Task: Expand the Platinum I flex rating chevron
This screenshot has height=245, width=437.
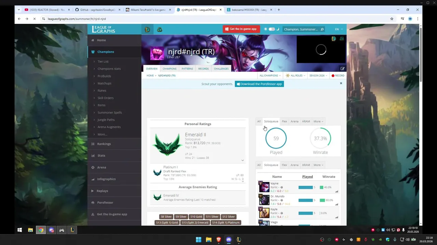Action: [242, 181]
